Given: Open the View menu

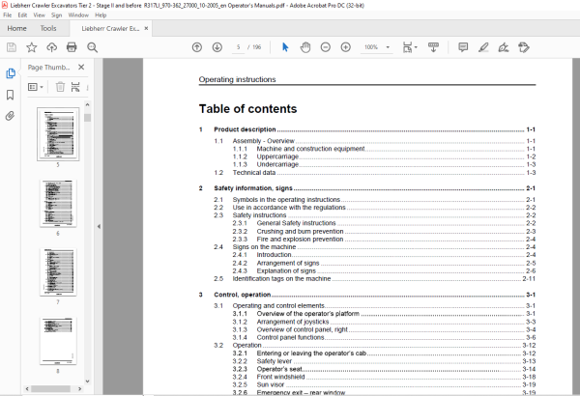Looking at the screenshot, I should (x=40, y=15).
